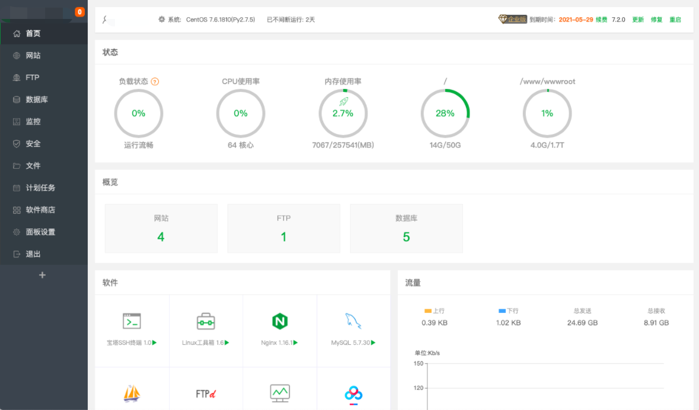Toggle the 下行 downstream legend in chart
The height and width of the screenshot is (410, 699).
coord(508,310)
